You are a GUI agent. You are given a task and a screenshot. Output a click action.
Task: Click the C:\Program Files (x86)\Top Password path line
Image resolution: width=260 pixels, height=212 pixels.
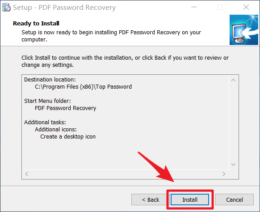[x=83, y=87]
